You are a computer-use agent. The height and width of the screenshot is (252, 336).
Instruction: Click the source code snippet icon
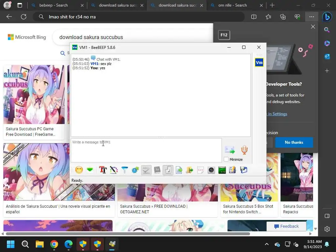pyautogui.click(x=200, y=170)
